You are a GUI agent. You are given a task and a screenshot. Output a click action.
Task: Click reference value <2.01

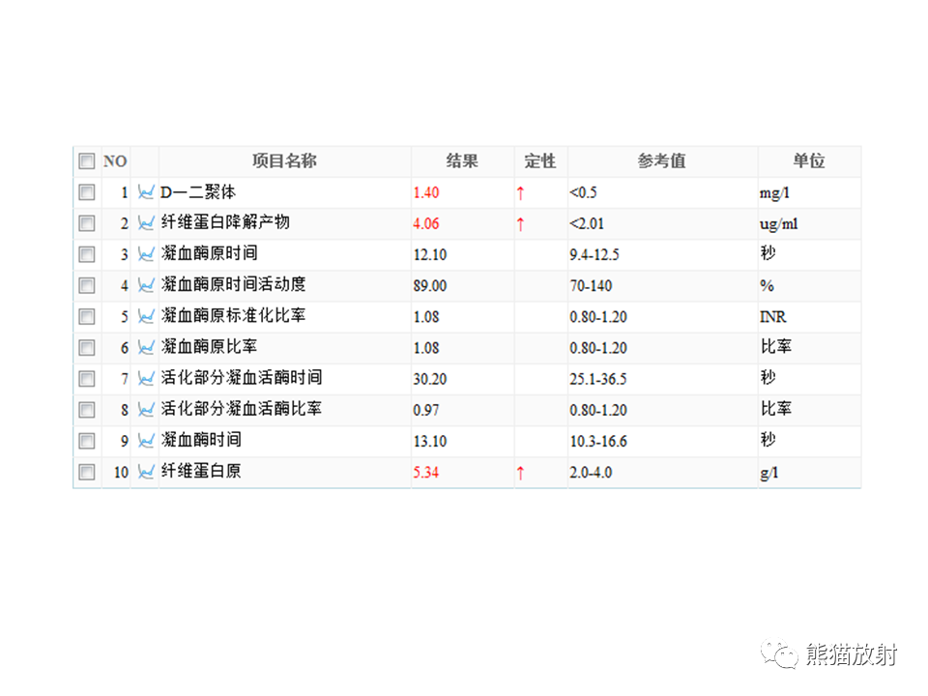pos(587,223)
